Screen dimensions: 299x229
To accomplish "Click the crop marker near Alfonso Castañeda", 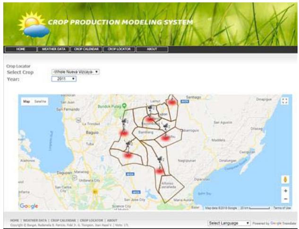I will point(160,171).
